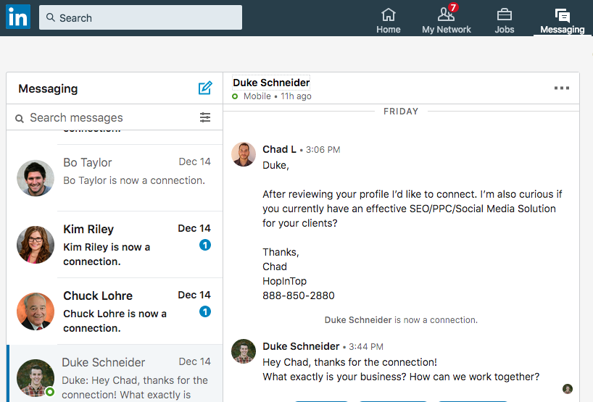Click Chad L sender name link

pos(279,149)
